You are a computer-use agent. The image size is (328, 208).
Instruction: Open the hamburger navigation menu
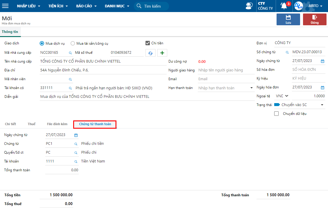[5, 6]
